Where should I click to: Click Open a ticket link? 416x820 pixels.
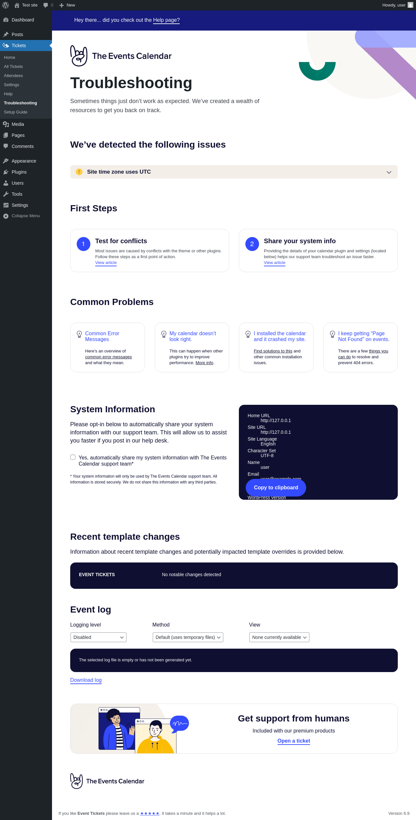[x=294, y=741]
